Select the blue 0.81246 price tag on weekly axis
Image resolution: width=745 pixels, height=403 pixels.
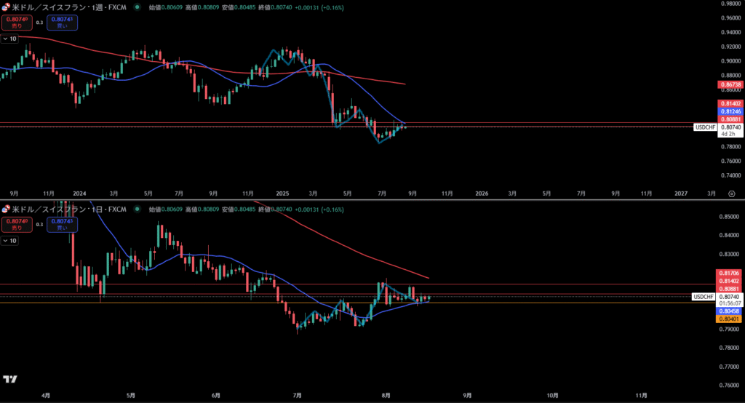click(x=730, y=112)
